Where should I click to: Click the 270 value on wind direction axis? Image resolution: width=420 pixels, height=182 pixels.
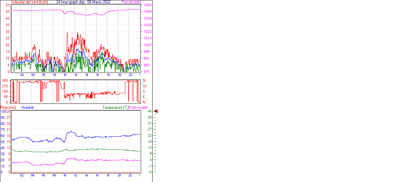[5, 86]
